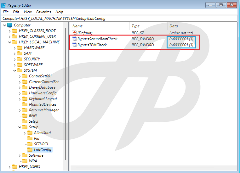Click the CurrentControlSet folder icon
This screenshot has width=240, height=173.
coord(25,81)
